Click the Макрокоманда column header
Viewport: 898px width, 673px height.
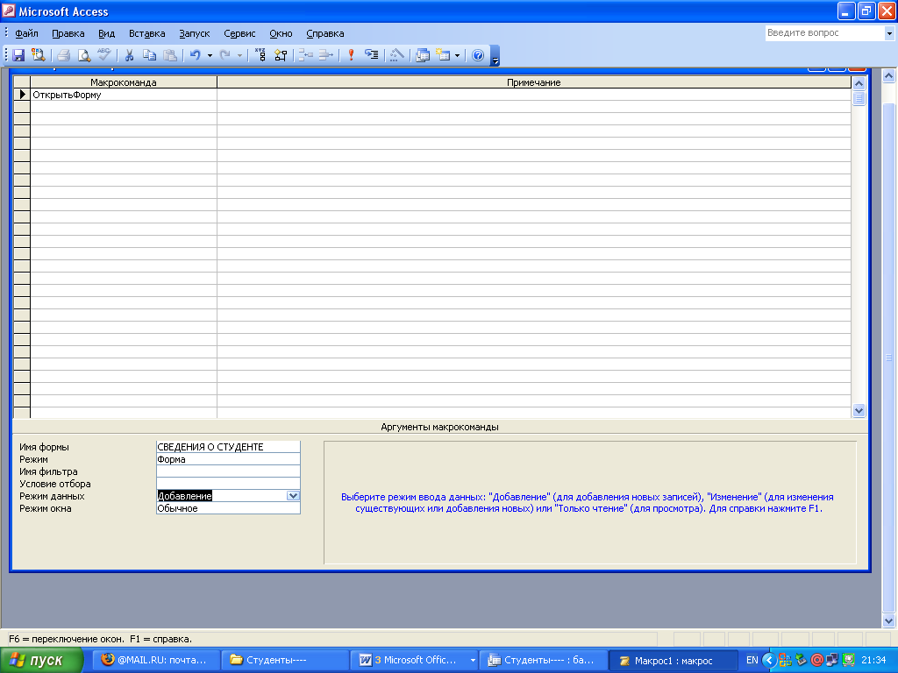[x=124, y=82]
